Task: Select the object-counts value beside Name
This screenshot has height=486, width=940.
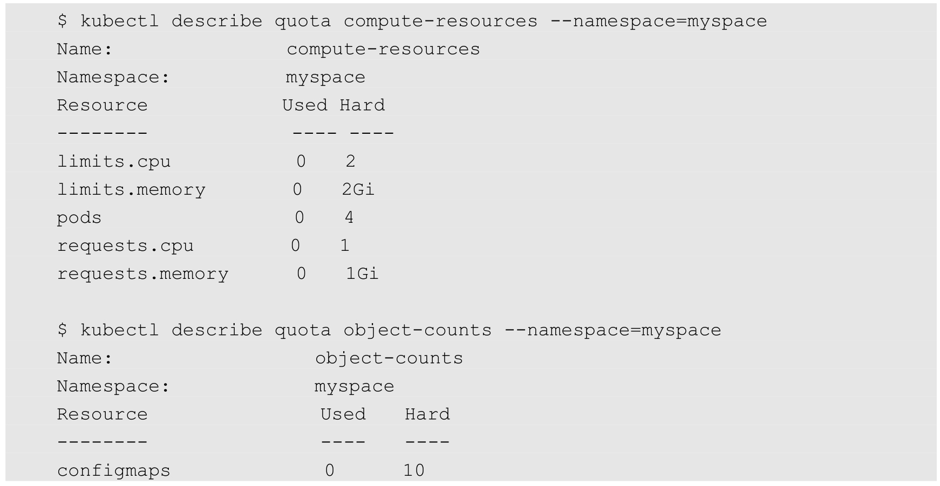Action: click(389, 358)
